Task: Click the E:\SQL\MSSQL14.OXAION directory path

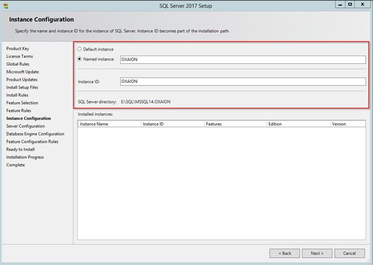Action: (x=146, y=102)
